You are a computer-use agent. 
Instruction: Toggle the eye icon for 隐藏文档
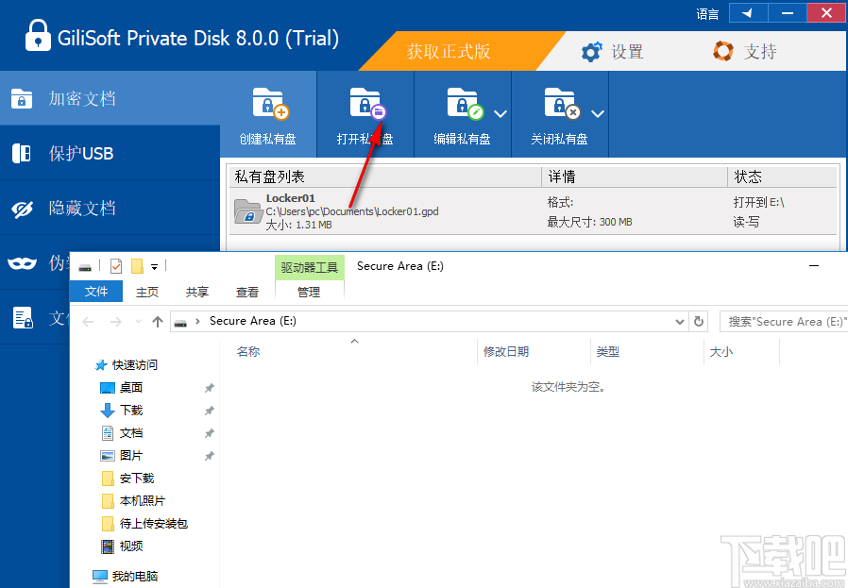click(21, 209)
